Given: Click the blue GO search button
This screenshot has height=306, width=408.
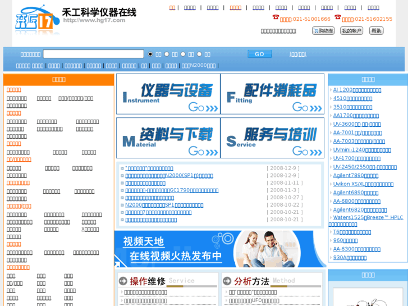Looking at the screenshot, I should pos(260,54).
